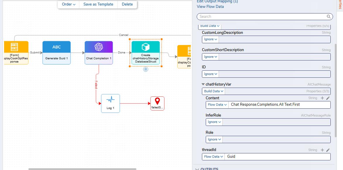Click the plus icon next to Content
The image size is (343, 170).
tap(322, 98)
